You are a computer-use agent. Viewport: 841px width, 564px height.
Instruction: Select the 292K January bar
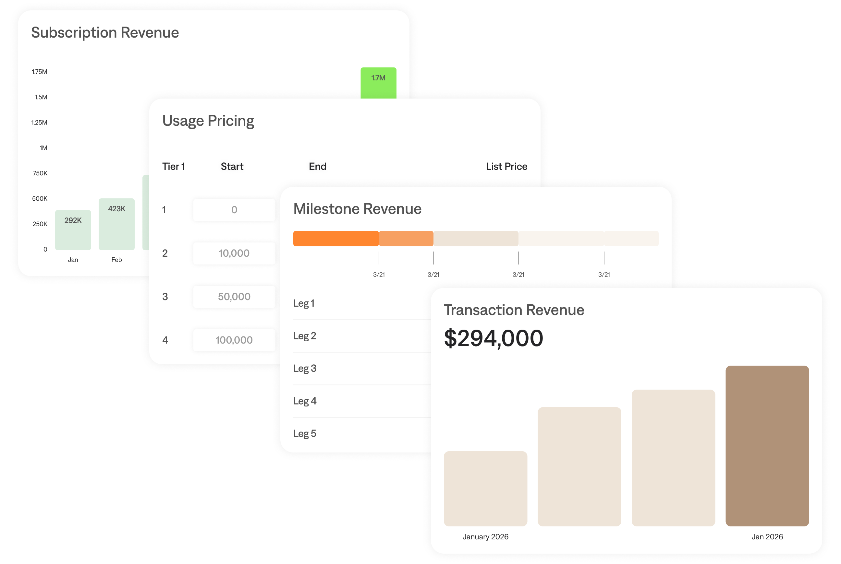click(x=73, y=230)
